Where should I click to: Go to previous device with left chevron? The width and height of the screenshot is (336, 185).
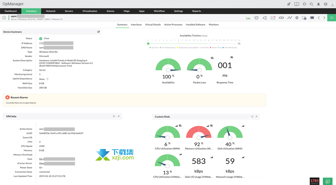319,18
